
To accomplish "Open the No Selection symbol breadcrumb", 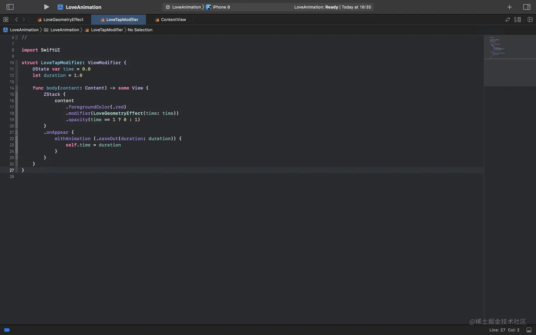I will click(140, 30).
